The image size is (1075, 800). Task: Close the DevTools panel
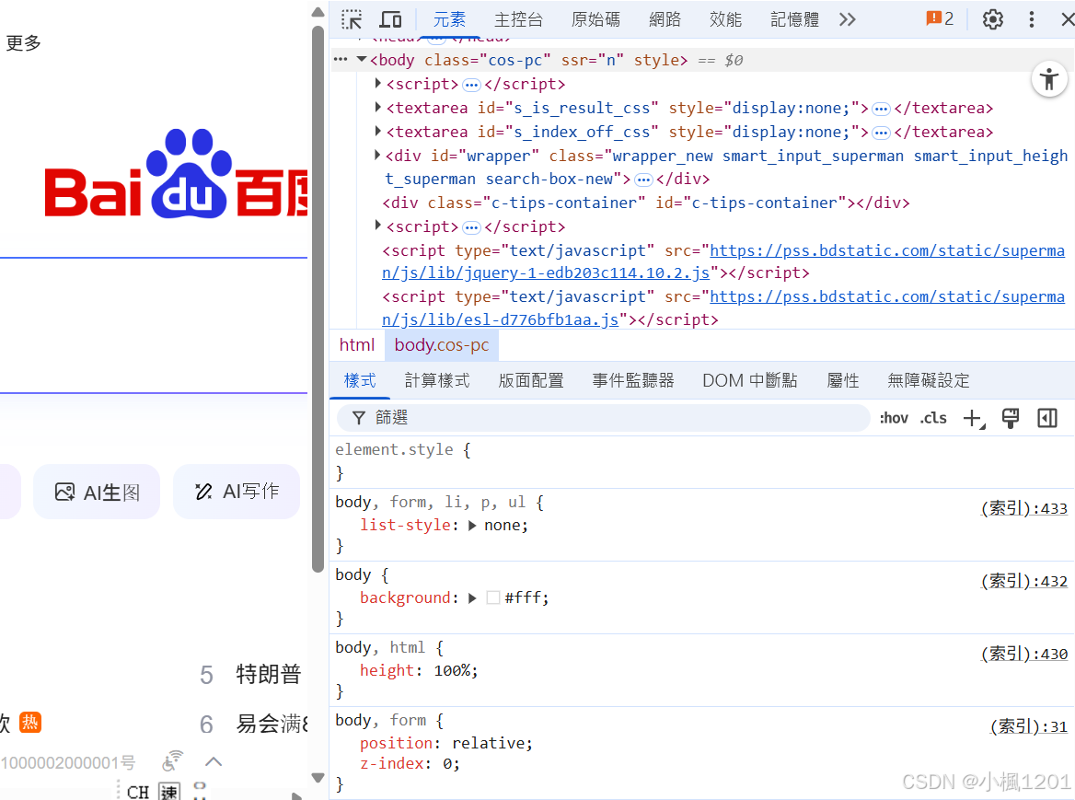pyautogui.click(x=1067, y=19)
